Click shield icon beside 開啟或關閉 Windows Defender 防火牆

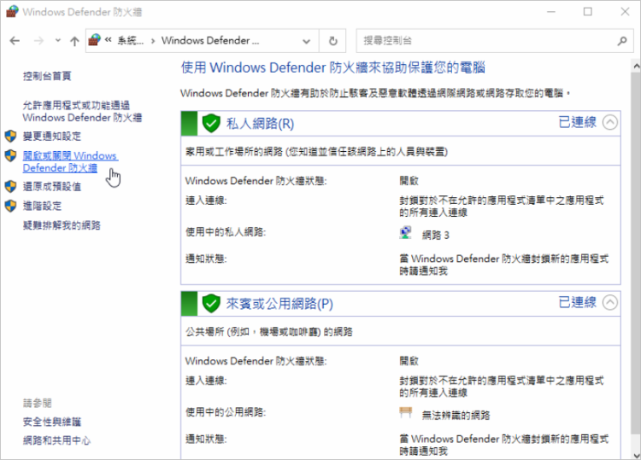point(10,155)
